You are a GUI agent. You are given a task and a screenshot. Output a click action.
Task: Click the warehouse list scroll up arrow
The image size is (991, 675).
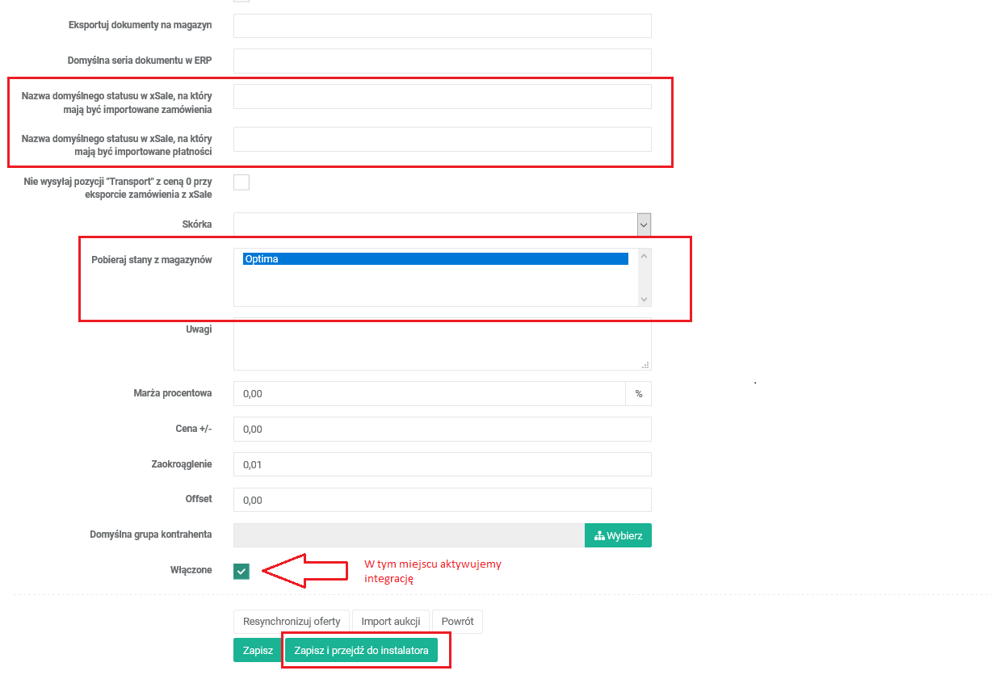644,257
